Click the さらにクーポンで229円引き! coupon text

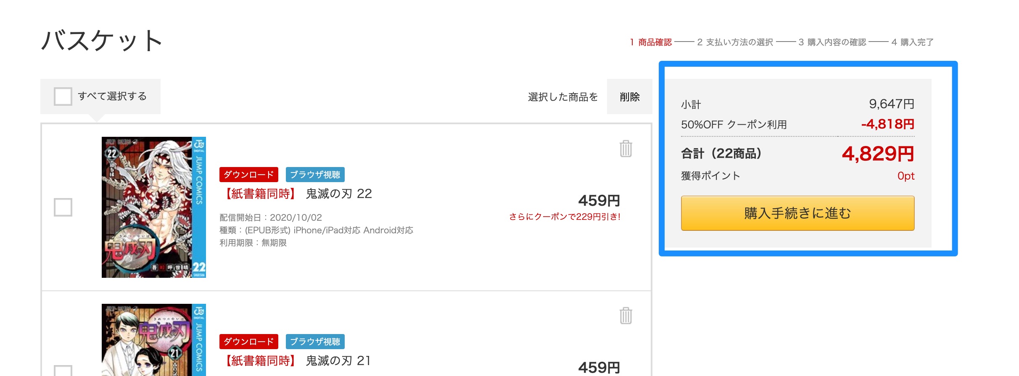coord(565,217)
